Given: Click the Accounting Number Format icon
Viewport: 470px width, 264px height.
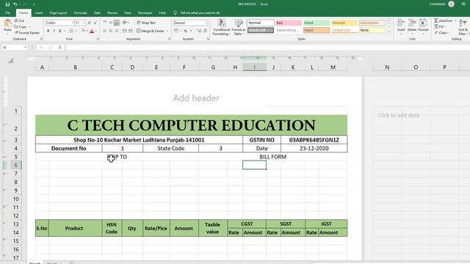Looking at the screenshot, I should 176,31.
